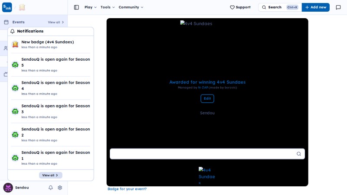Open SendouQ Season 2 notification
This screenshot has height=195, width=347.
tap(51, 134)
